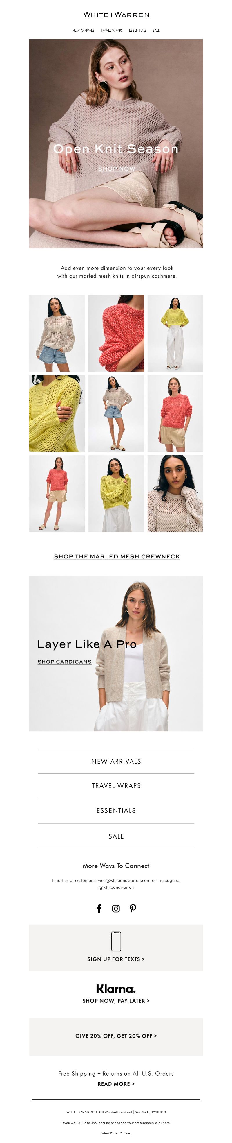The image size is (232, 1143).
Task: Click the White + Warren header logo
Action: click(x=116, y=15)
